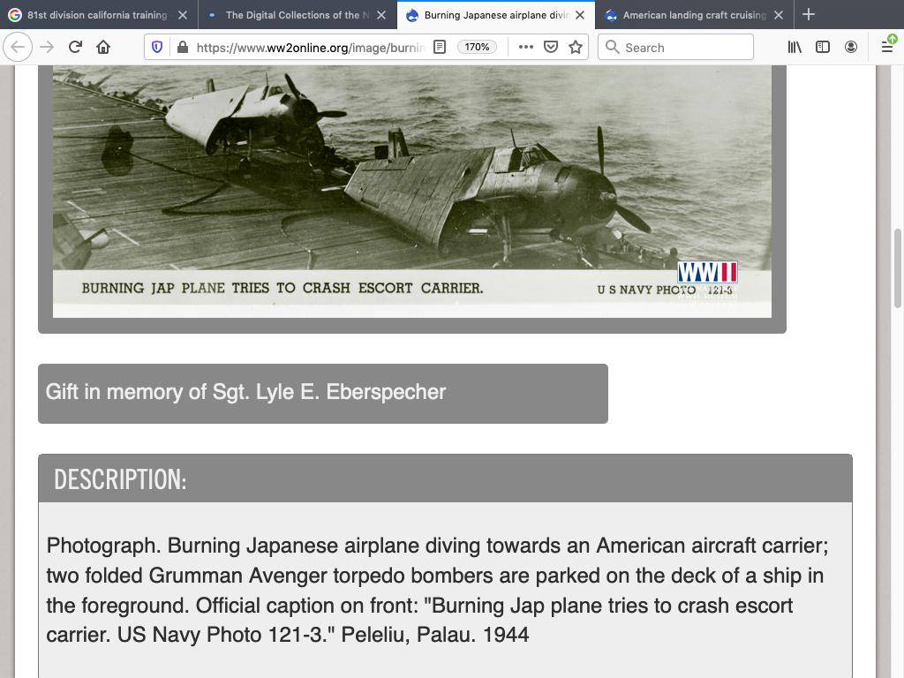904x678 pixels.
Task: Toggle Reader View for this page
Action: click(x=440, y=48)
